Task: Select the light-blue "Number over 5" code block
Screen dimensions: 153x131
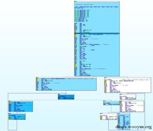Action: 66,84
